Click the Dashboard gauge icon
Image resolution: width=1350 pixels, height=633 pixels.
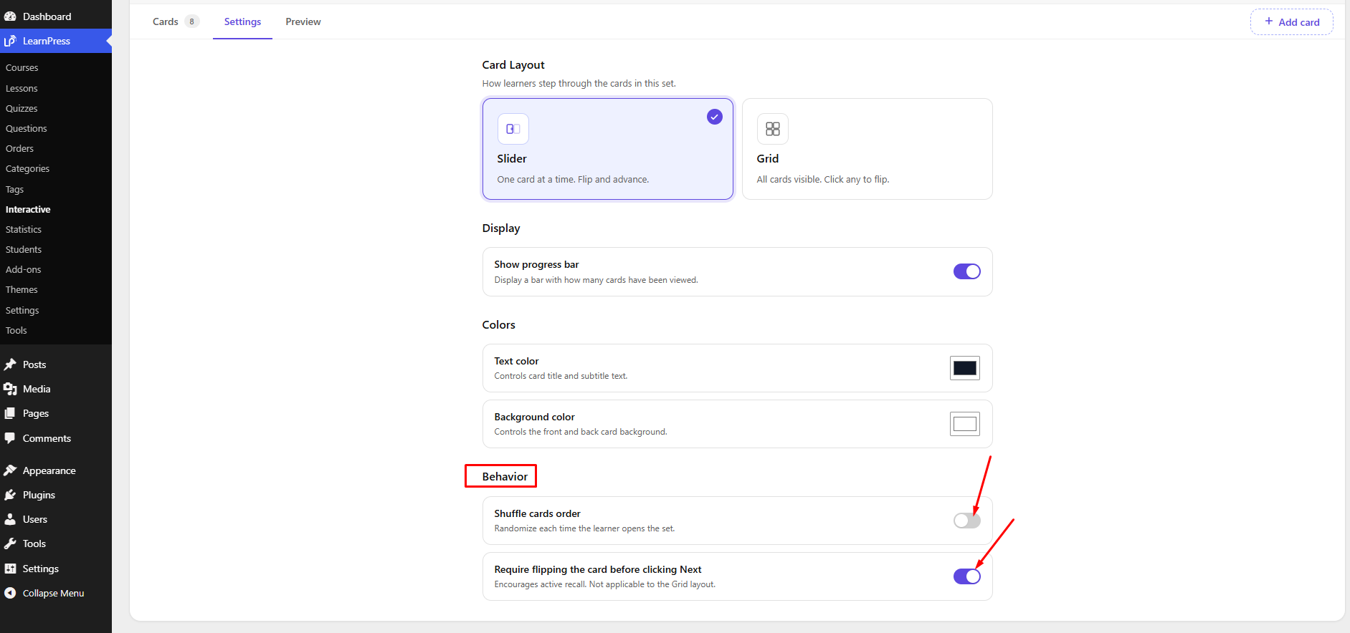coord(10,16)
